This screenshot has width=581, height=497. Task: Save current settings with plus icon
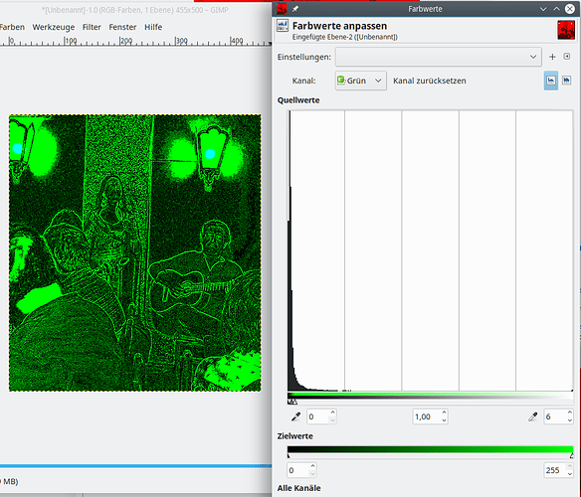point(552,57)
